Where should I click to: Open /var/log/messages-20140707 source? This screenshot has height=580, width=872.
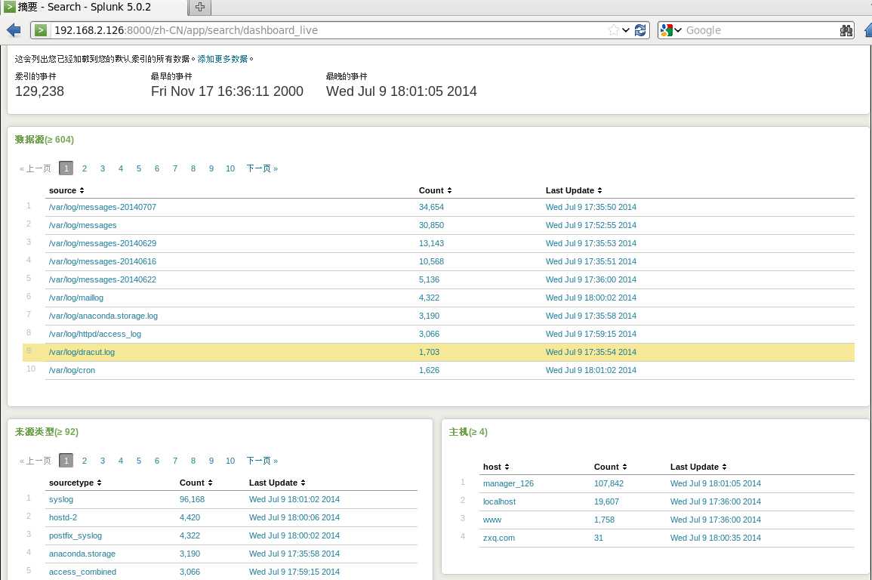pyautogui.click(x=103, y=207)
